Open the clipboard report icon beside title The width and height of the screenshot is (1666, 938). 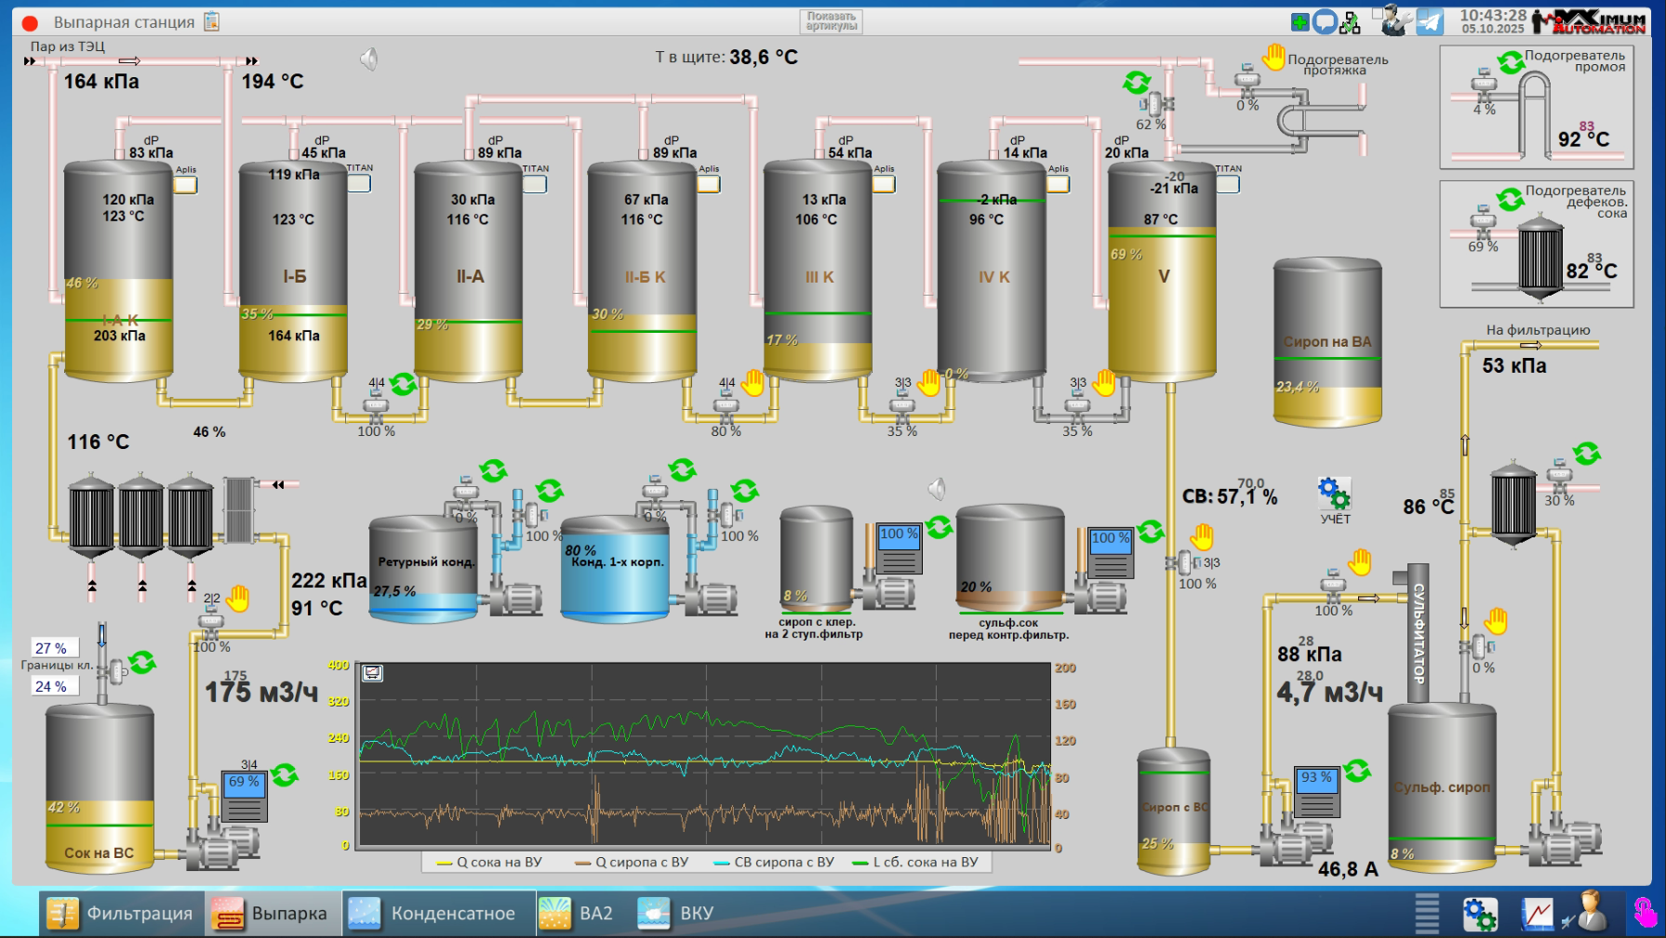click(212, 21)
